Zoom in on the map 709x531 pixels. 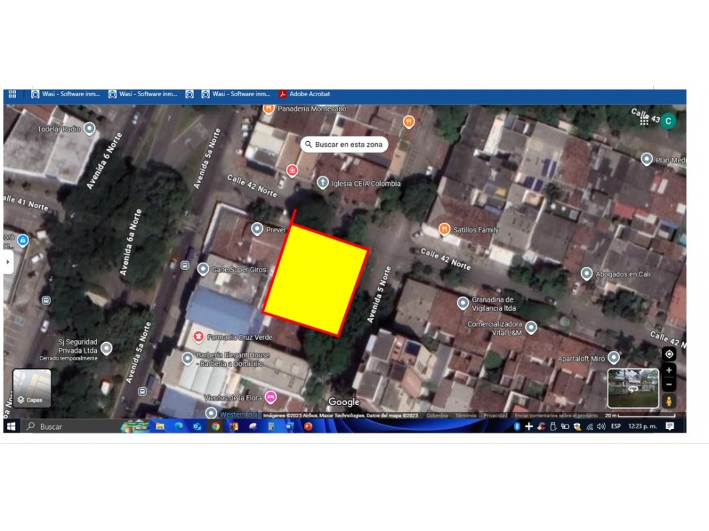tap(668, 370)
